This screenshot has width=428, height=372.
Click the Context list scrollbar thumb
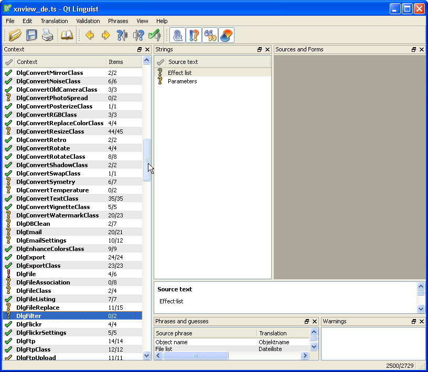146,160
